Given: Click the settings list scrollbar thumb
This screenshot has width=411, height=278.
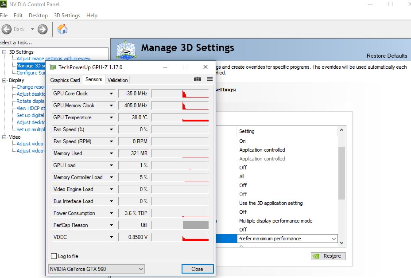Looking at the screenshot, I should click(x=341, y=173).
